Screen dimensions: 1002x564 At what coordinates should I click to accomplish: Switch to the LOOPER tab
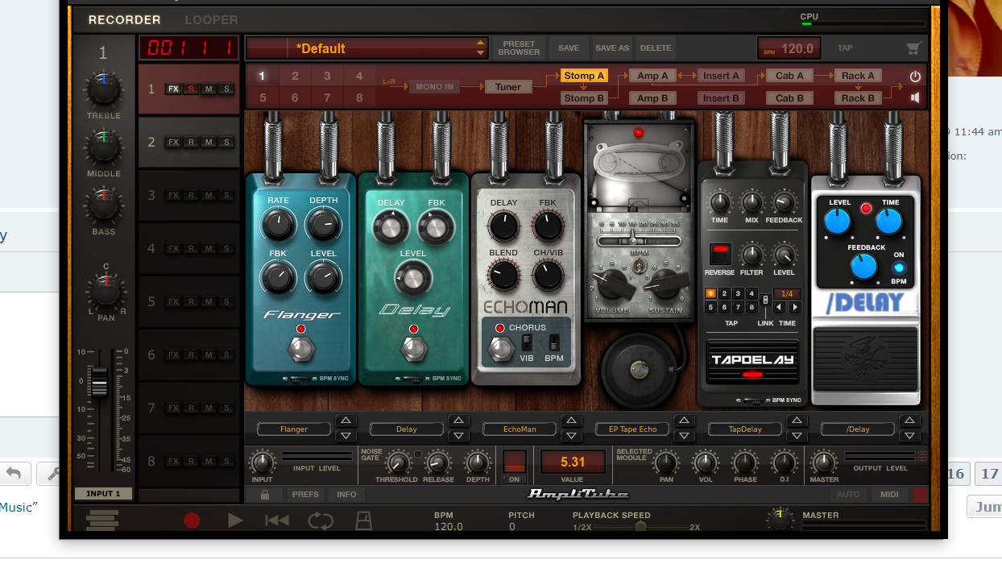coord(211,19)
